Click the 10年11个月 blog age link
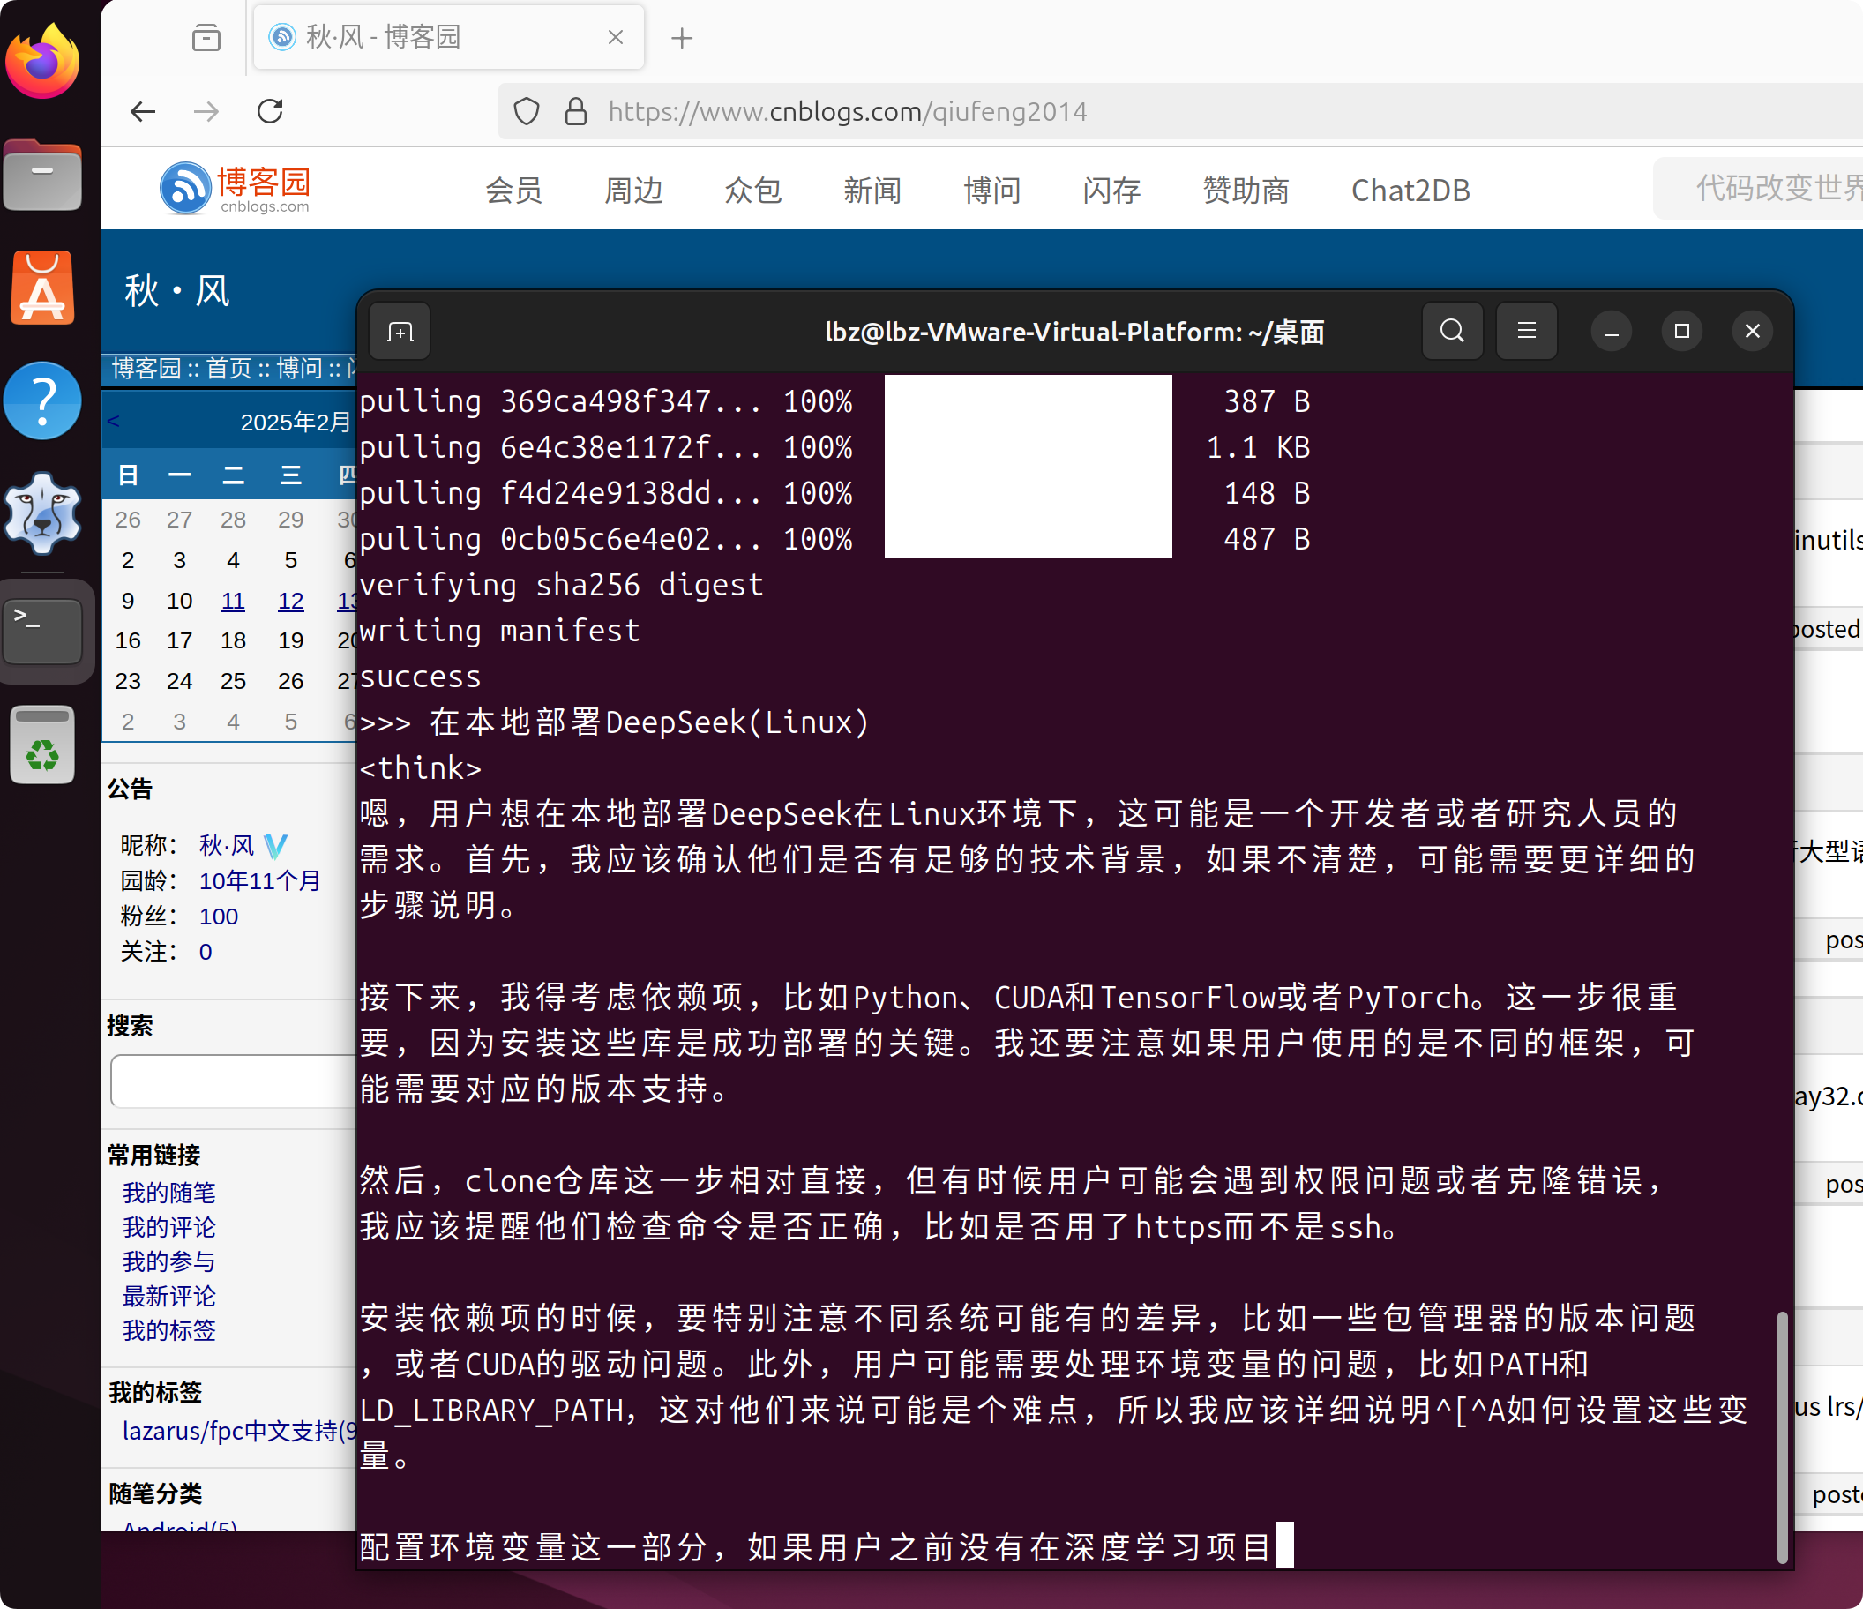This screenshot has width=1863, height=1609. click(x=260, y=880)
